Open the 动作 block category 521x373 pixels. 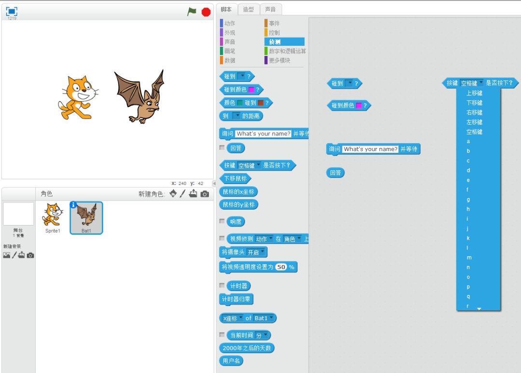[229, 23]
